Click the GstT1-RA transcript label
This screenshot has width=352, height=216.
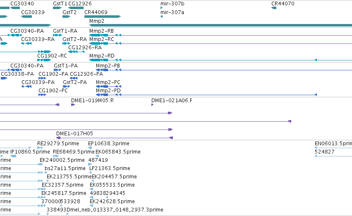pyautogui.click(x=65, y=31)
